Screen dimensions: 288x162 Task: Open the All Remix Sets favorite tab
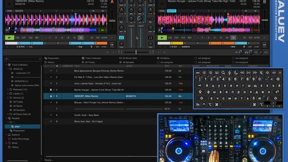point(128,58)
